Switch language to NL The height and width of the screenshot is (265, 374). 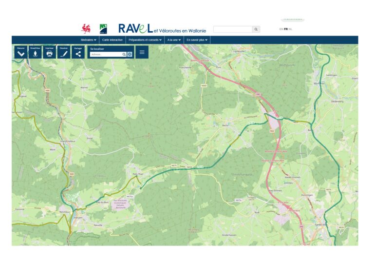[290, 29]
